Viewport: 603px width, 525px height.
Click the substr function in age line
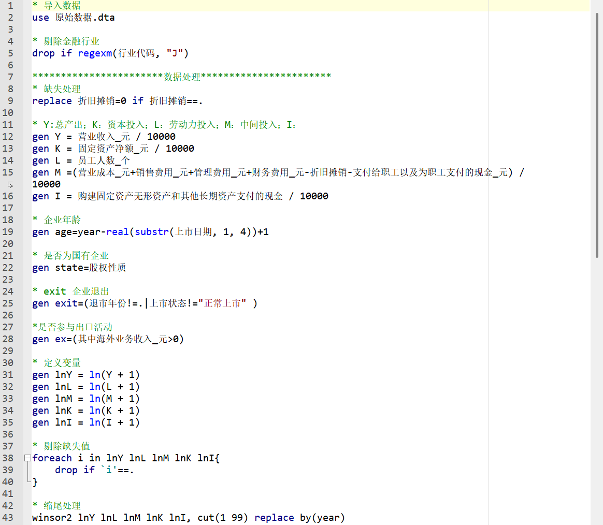151,232
